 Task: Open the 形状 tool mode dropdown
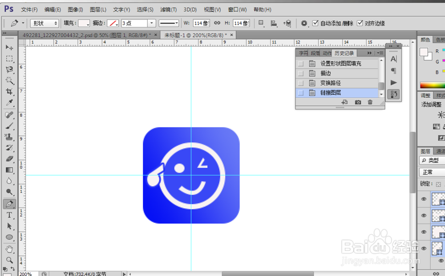44,23
